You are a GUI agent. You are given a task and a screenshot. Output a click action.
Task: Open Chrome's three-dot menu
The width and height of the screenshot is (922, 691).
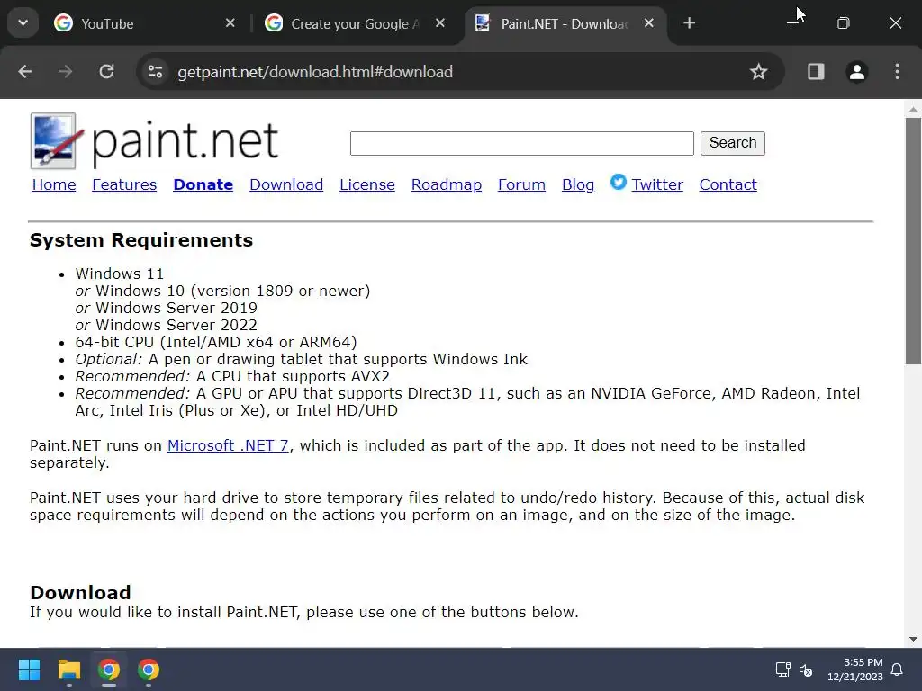coord(897,72)
